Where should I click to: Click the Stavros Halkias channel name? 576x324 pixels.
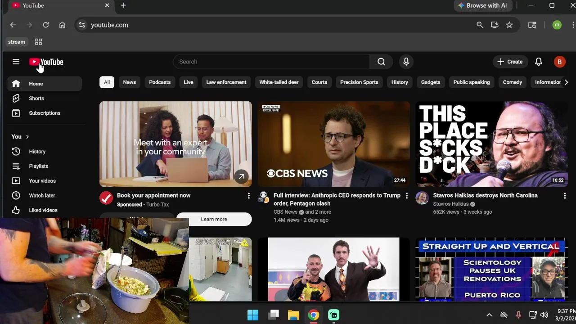(450, 204)
